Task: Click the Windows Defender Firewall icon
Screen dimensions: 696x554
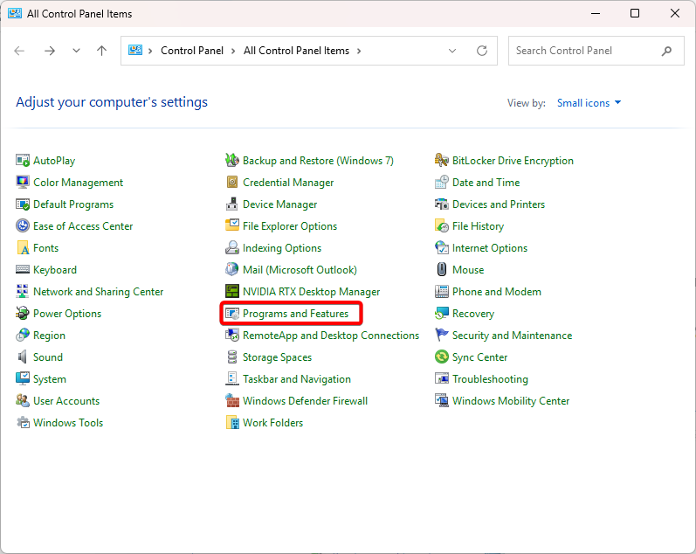Action: (x=232, y=400)
